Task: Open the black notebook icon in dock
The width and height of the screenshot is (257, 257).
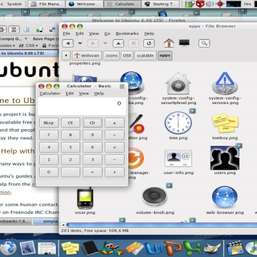Action: (89, 248)
